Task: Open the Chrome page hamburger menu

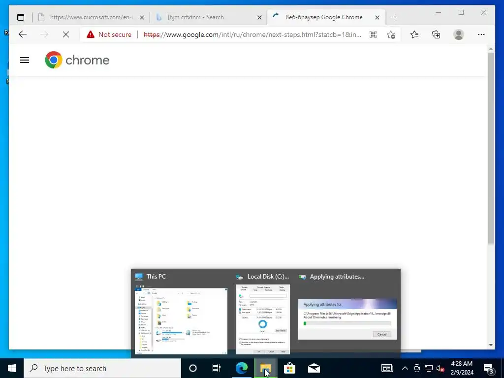Action: click(x=25, y=60)
